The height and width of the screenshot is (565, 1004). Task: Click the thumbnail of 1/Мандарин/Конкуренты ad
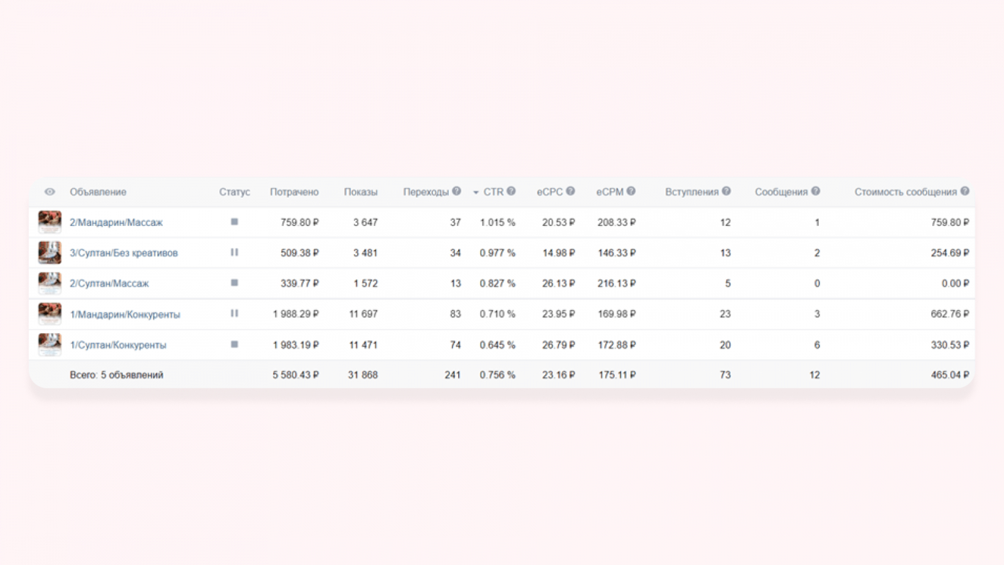(50, 314)
